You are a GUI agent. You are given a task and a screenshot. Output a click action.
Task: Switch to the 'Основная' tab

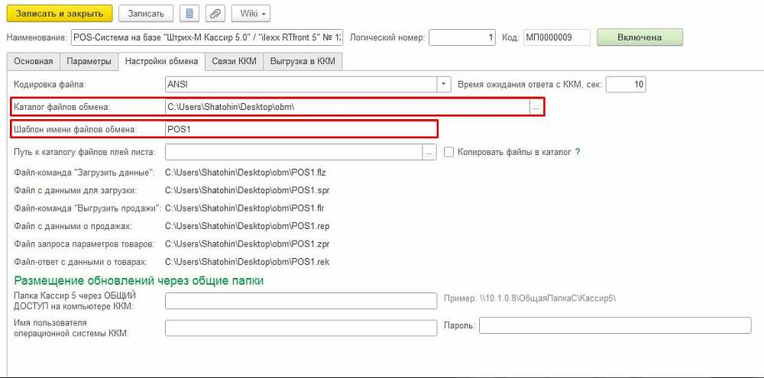pos(33,61)
